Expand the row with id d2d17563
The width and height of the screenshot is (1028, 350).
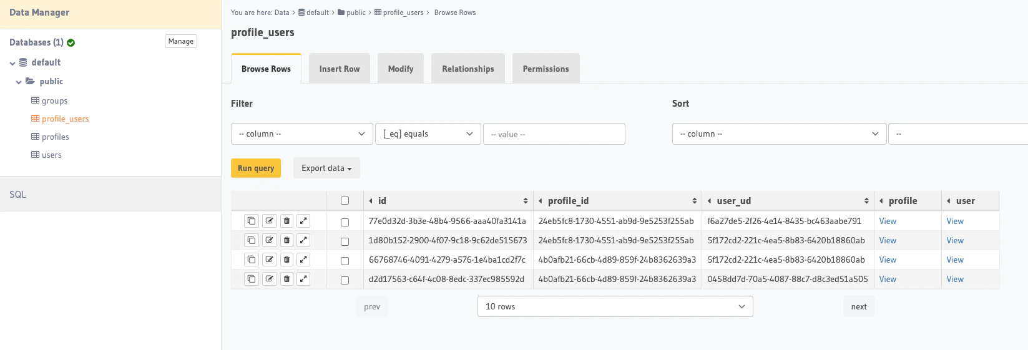tap(303, 279)
